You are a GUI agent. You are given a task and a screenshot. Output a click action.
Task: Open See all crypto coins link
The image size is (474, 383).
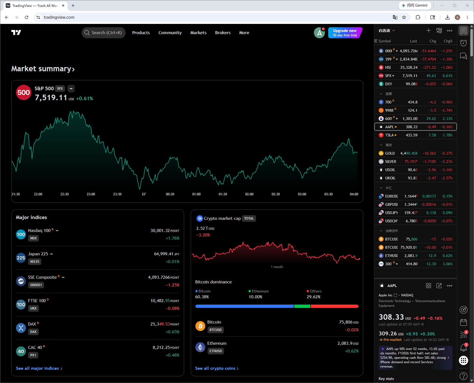click(x=217, y=368)
